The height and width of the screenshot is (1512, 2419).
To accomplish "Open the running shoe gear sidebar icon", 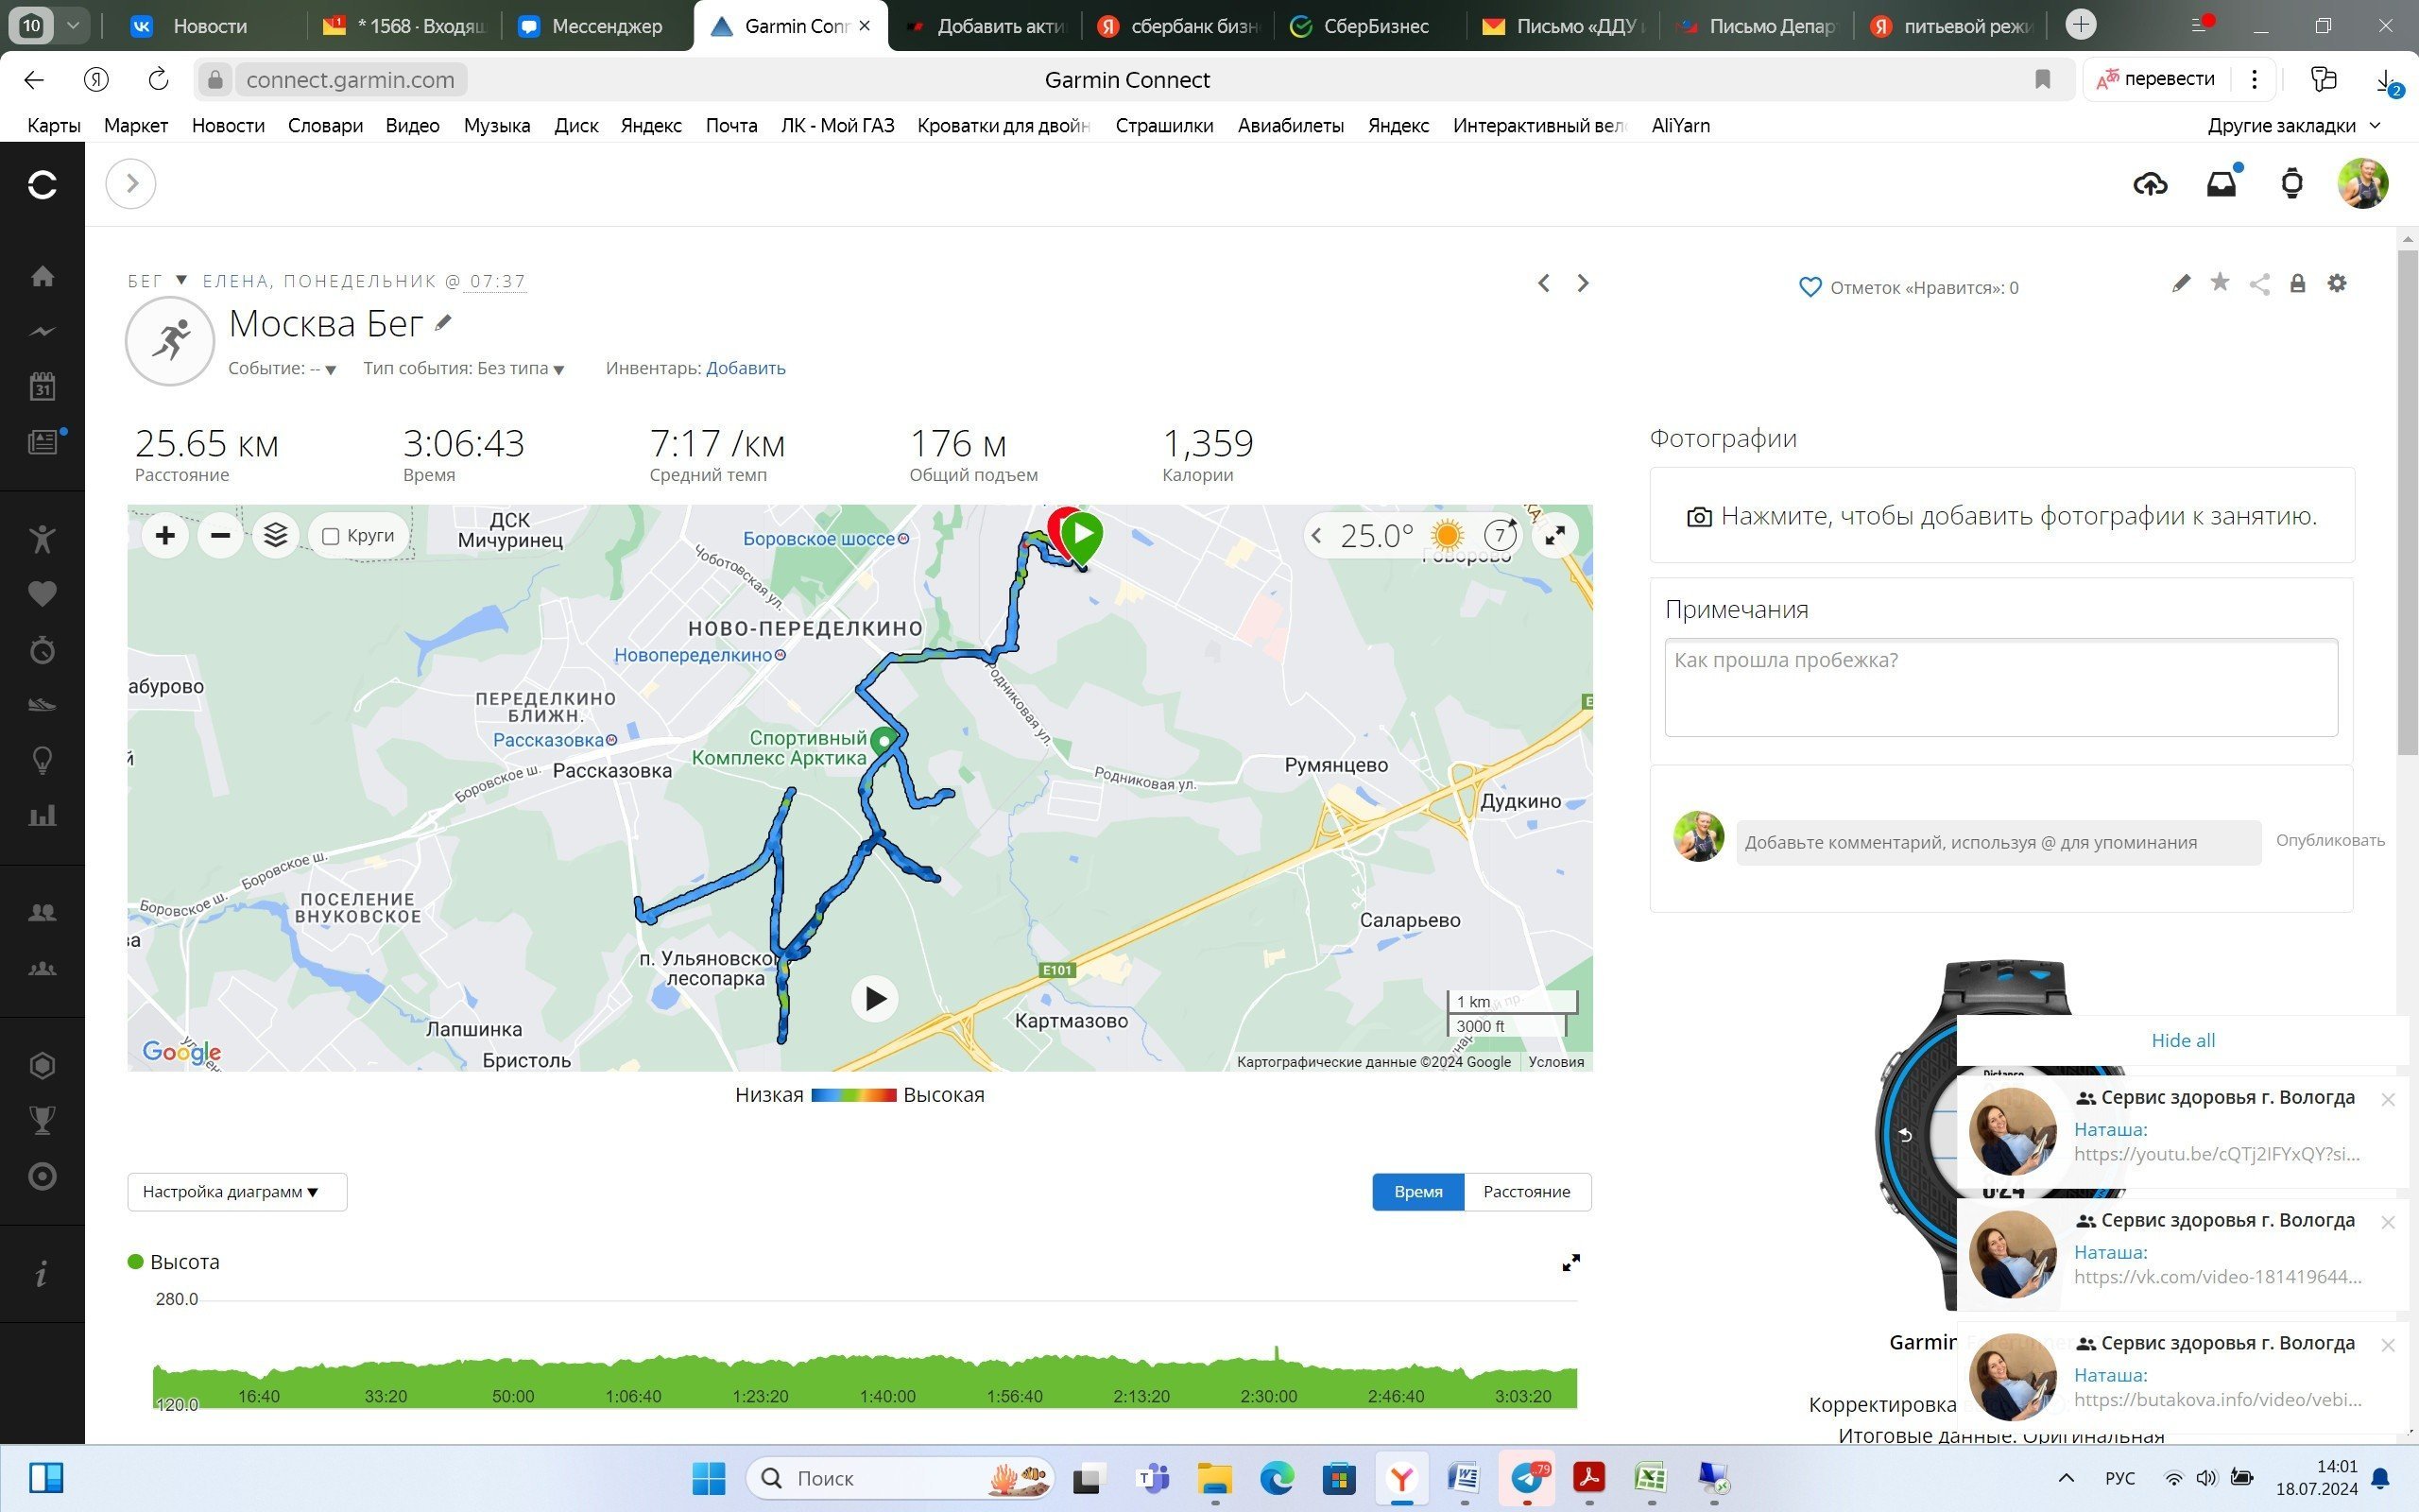I will [42, 705].
